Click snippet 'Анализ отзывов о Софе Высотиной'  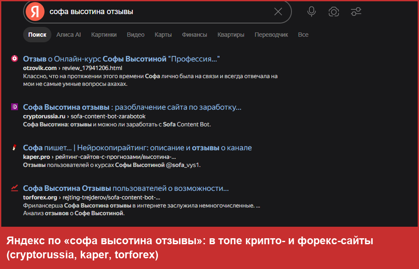point(74,213)
